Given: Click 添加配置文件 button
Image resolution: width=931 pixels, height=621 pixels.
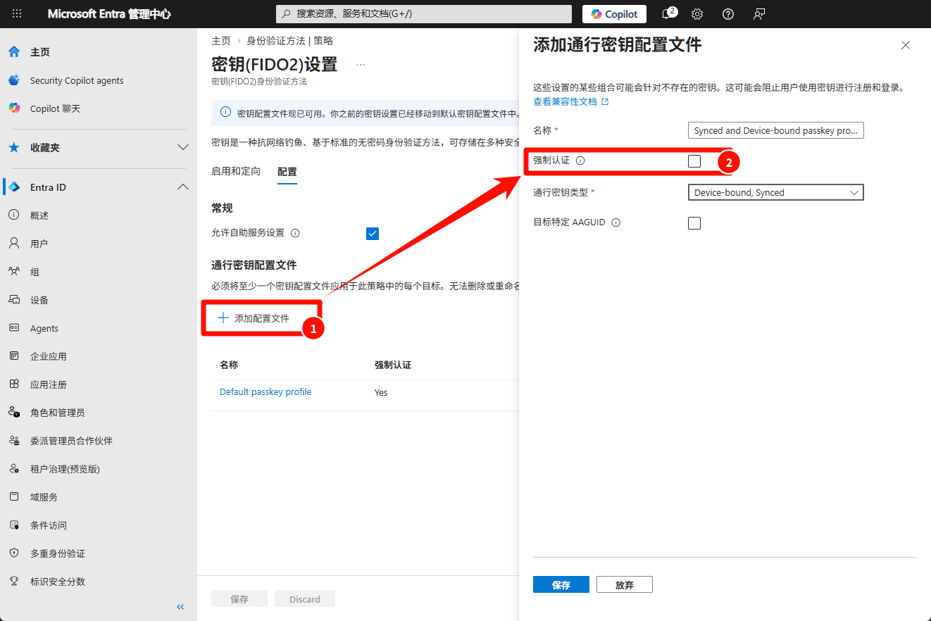Looking at the screenshot, I should (254, 318).
